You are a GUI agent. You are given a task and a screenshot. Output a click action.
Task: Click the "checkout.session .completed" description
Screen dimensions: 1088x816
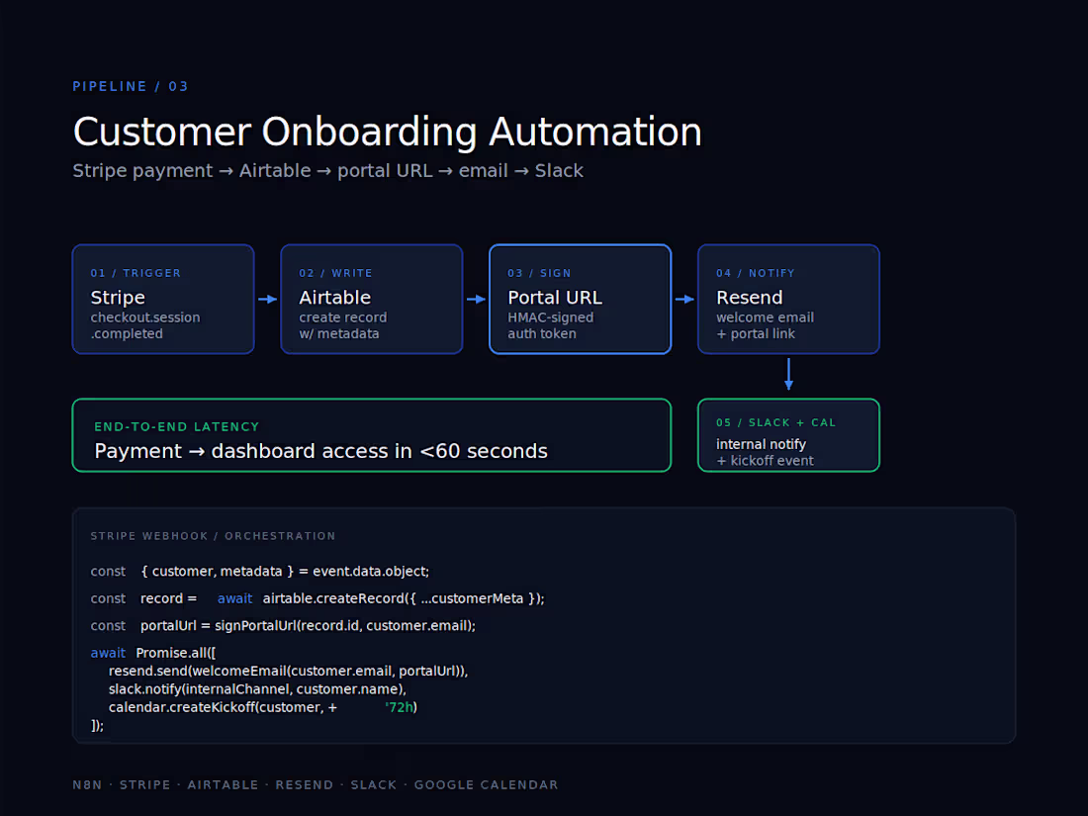145,325
